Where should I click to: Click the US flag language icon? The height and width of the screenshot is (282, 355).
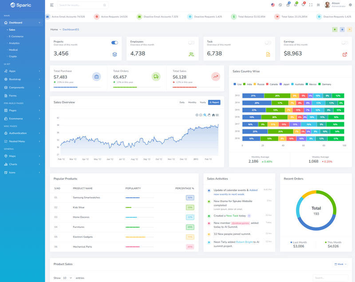(272, 5)
